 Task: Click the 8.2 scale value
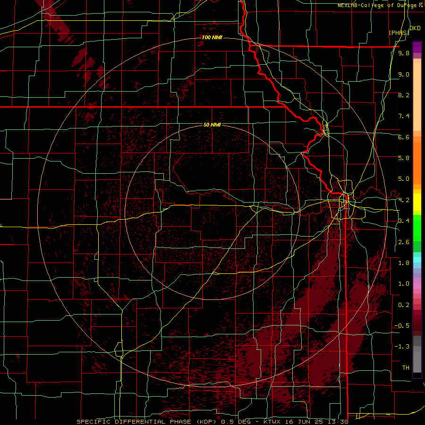coord(404,95)
